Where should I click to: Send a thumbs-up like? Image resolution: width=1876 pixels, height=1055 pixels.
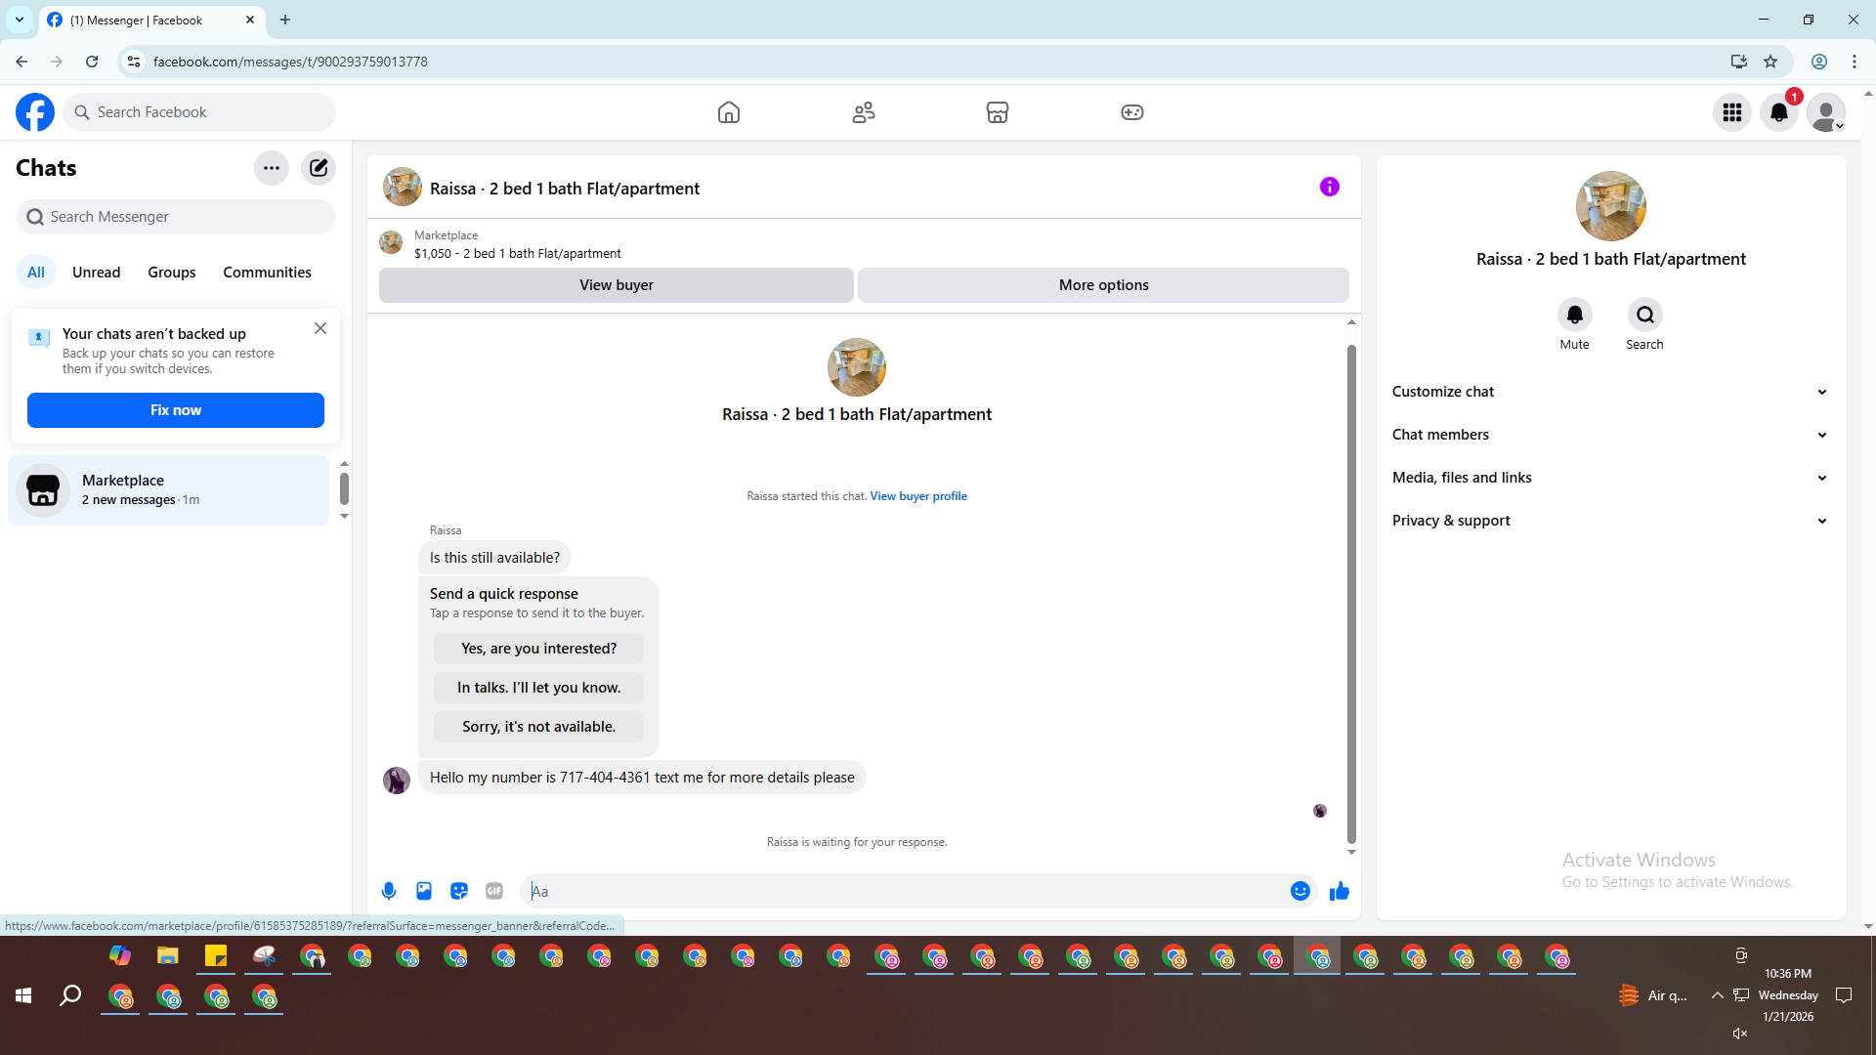click(1339, 891)
